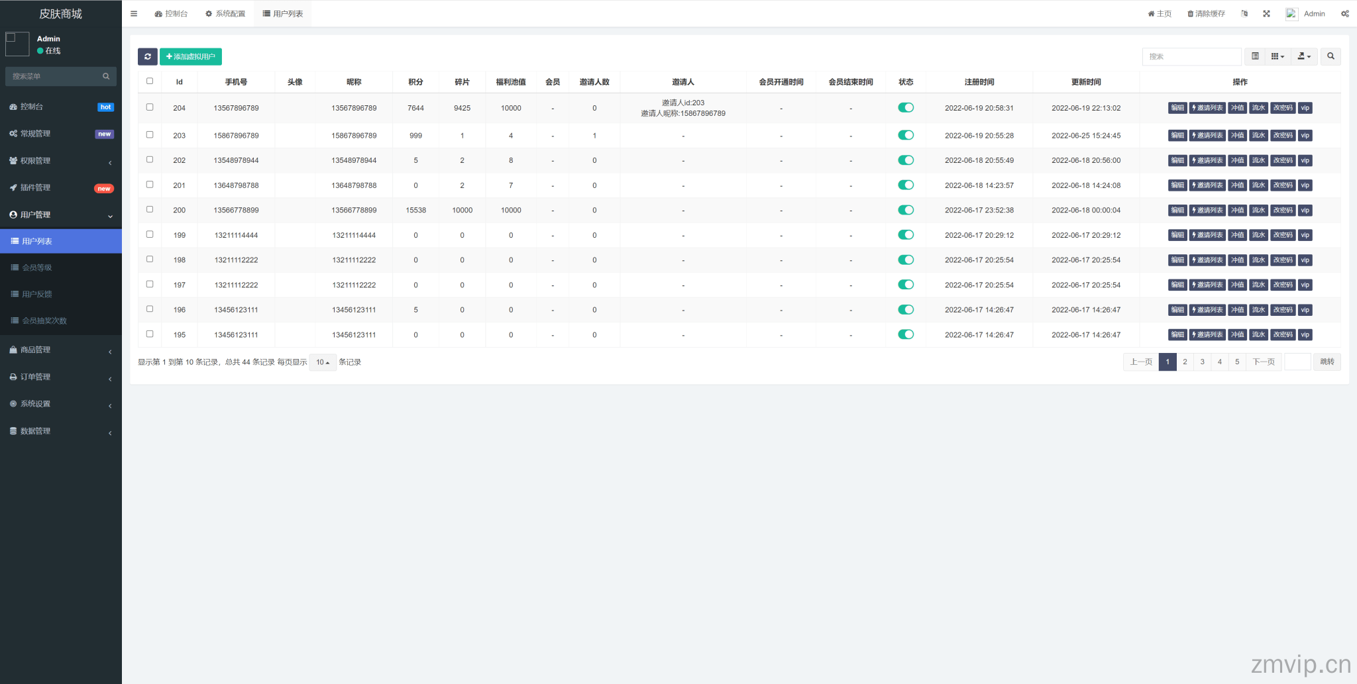This screenshot has width=1357, height=684.
Task: Click Admin profile picture in sidebar
Action: pos(17,44)
